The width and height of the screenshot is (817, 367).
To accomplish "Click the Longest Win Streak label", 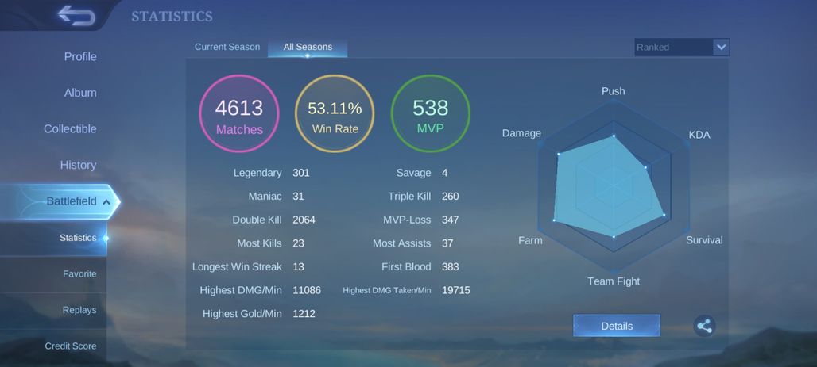I will (x=237, y=266).
